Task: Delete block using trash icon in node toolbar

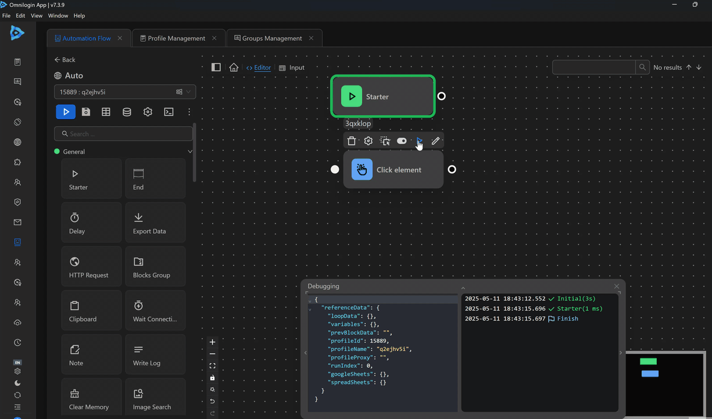Action: [352, 141]
